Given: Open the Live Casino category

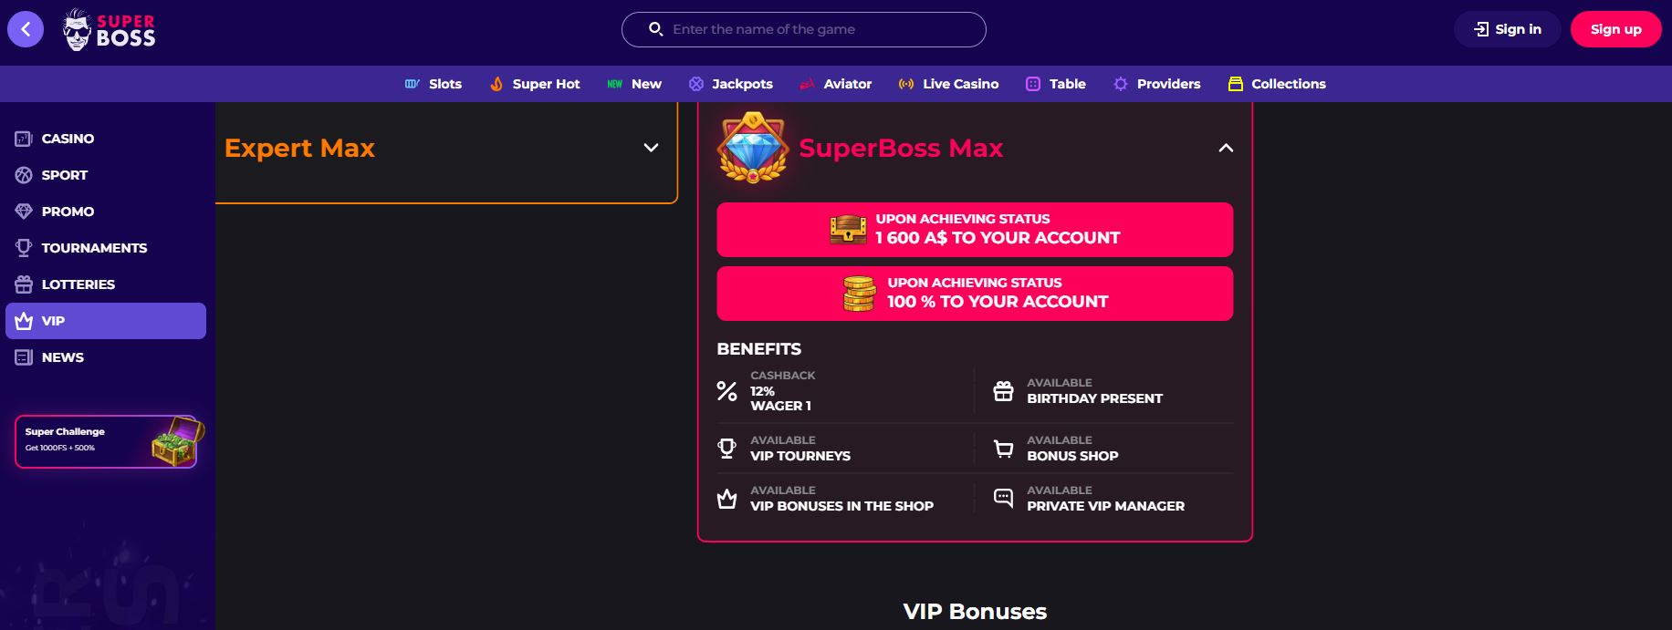Looking at the screenshot, I should pos(948,84).
